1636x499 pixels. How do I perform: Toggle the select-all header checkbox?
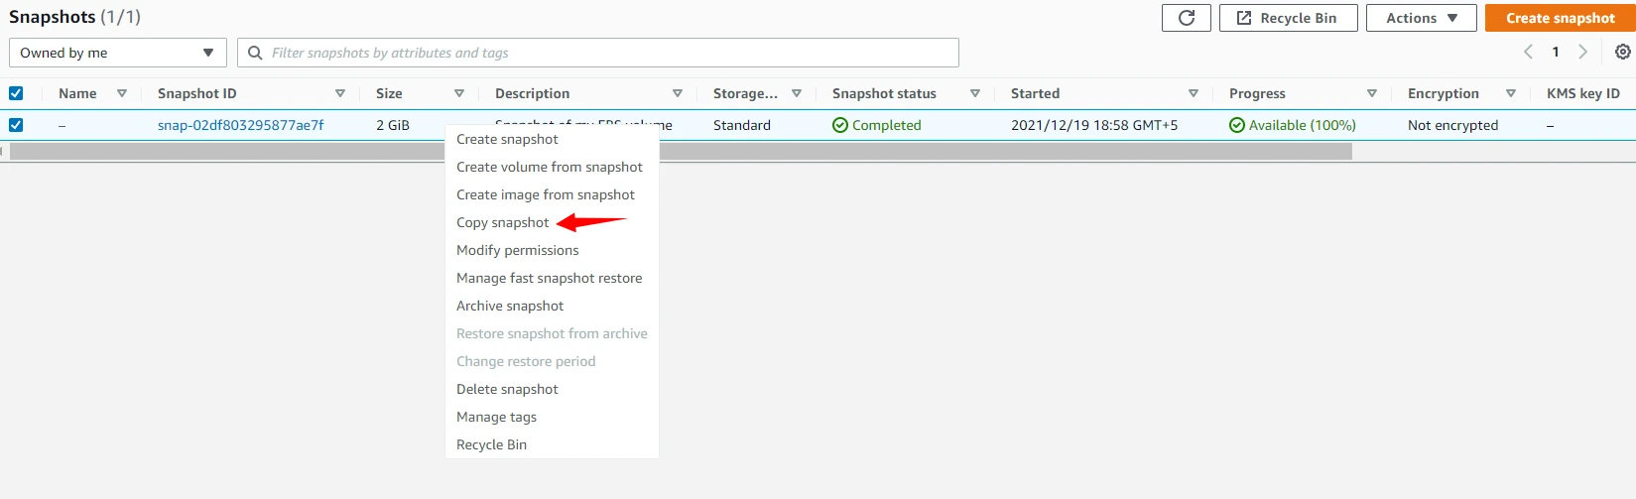(16, 93)
